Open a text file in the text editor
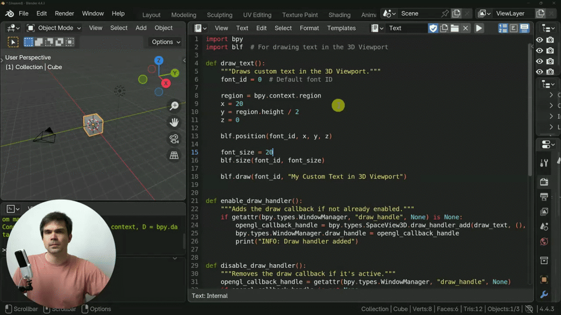This screenshot has height=315, width=561. (455, 28)
